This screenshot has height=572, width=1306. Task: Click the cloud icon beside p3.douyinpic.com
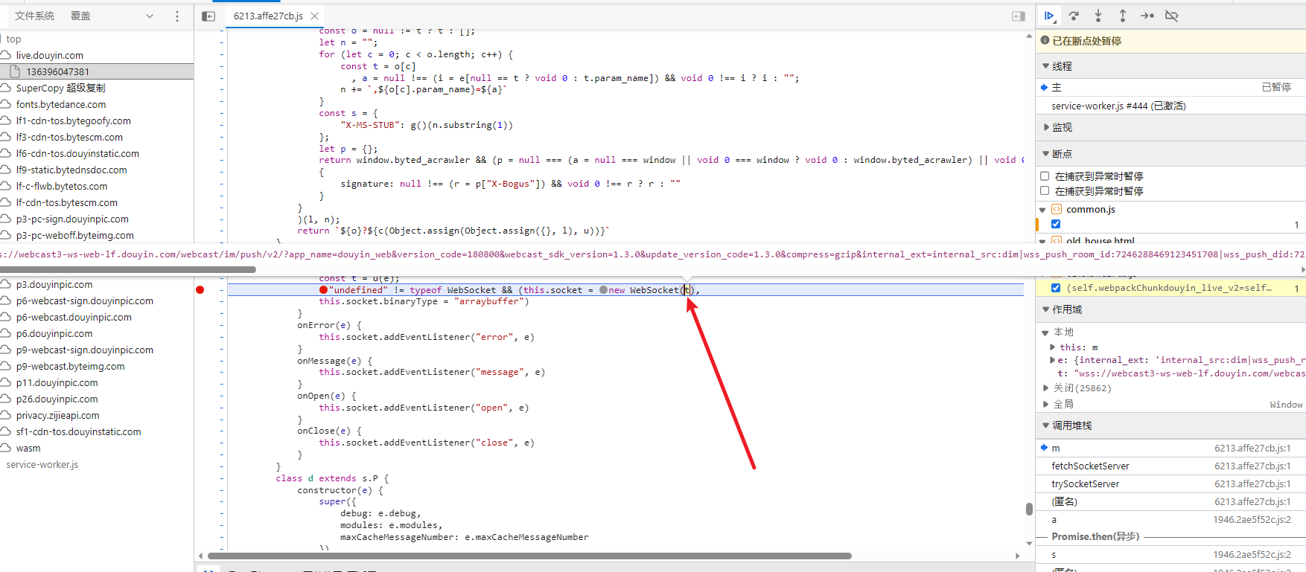pos(6,284)
